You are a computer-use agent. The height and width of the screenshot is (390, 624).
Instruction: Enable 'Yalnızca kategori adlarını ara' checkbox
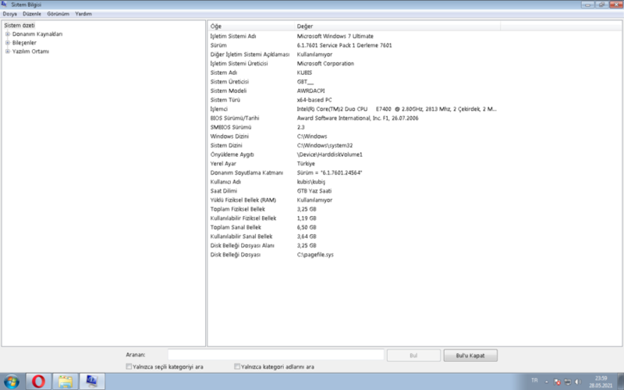pos(237,367)
